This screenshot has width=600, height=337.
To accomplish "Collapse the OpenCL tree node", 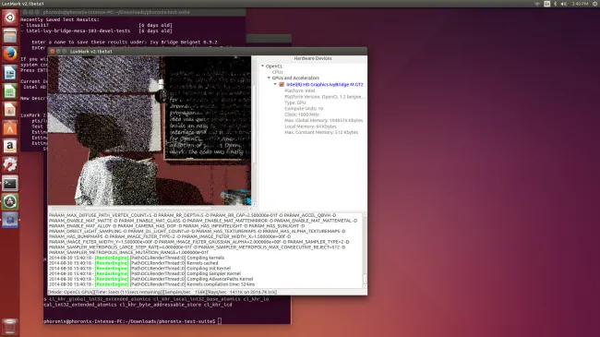I will pyautogui.click(x=263, y=66).
